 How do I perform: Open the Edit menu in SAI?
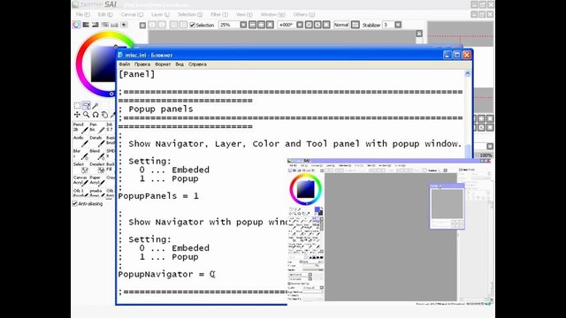(x=105, y=14)
